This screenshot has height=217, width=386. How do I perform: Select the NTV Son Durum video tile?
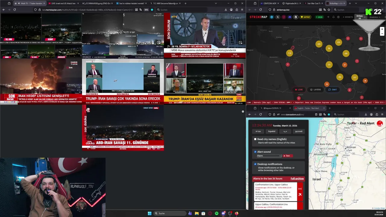(205, 35)
